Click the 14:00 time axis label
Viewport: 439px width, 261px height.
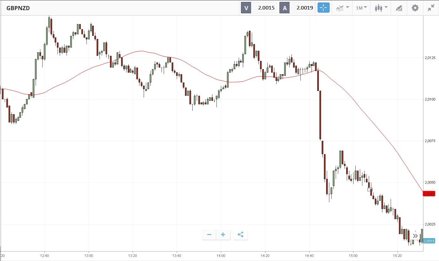[x=221, y=255]
